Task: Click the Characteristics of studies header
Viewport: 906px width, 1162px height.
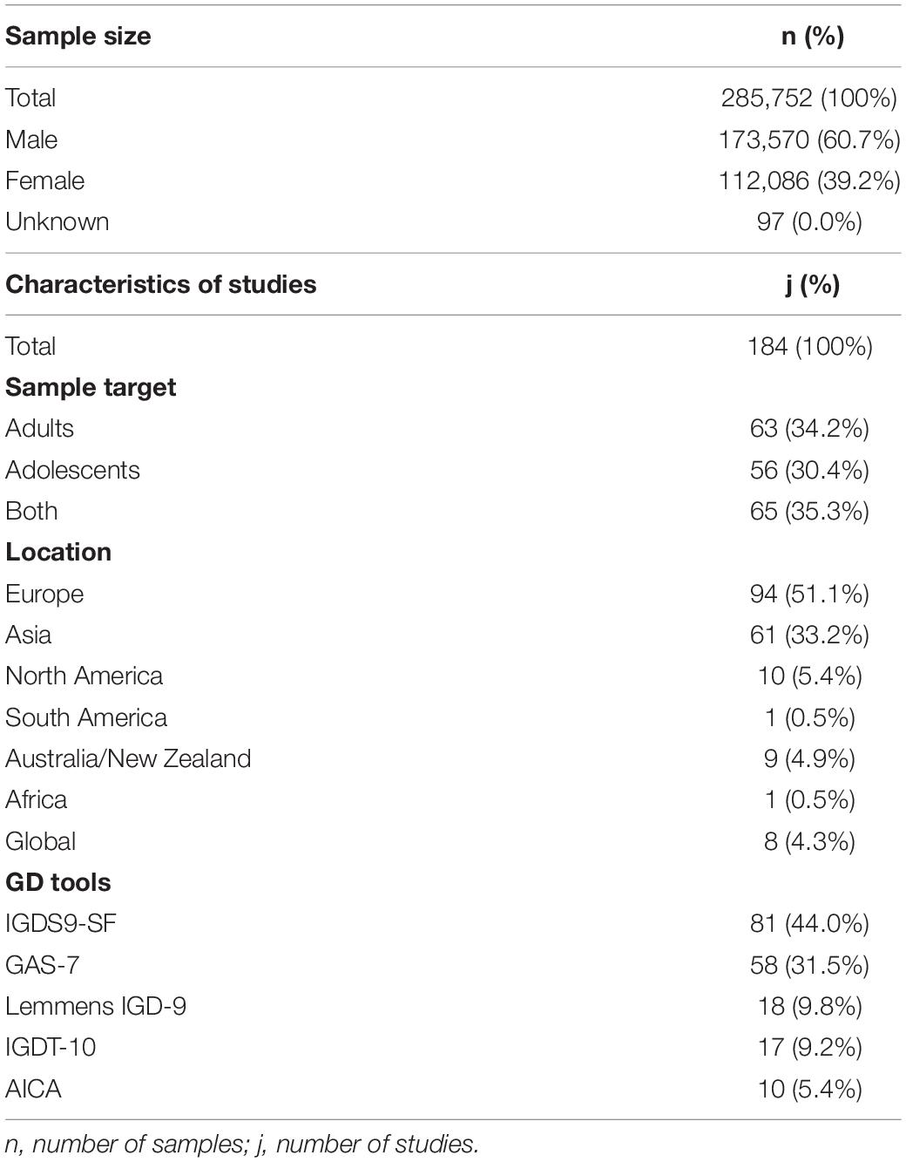Action: [161, 285]
